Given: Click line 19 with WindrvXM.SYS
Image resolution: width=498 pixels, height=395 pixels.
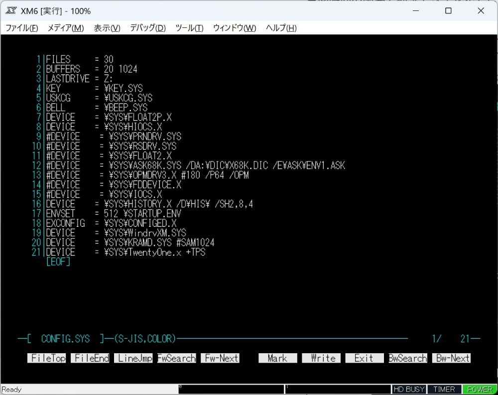Looking at the screenshot, I should [x=116, y=233].
